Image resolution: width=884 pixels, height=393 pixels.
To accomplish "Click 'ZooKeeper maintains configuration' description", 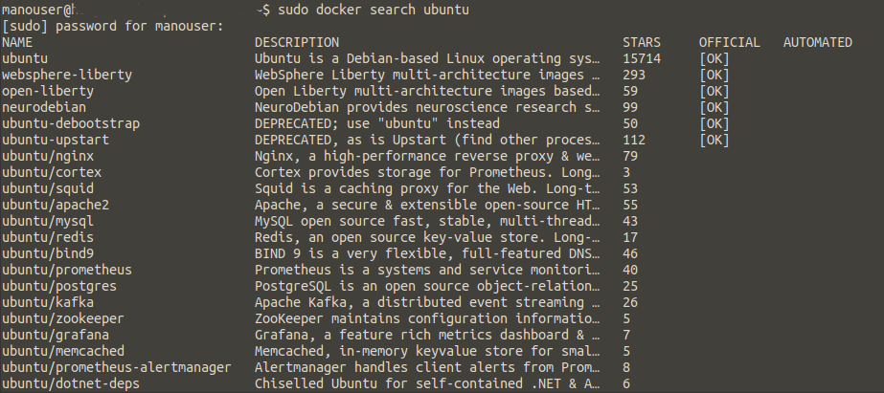I will (427, 319).
